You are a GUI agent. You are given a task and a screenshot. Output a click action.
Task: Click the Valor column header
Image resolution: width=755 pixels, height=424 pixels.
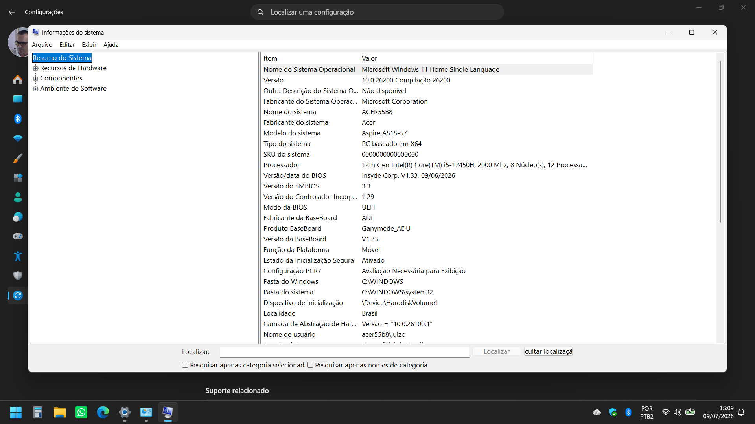[476, 58]
